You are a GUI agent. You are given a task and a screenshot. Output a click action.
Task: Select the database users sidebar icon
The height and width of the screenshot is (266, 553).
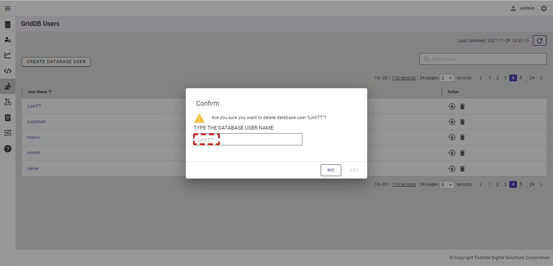tap(8, 86)
